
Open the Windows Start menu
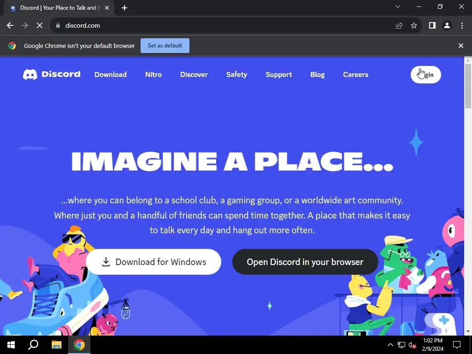(x=11, y=345)
